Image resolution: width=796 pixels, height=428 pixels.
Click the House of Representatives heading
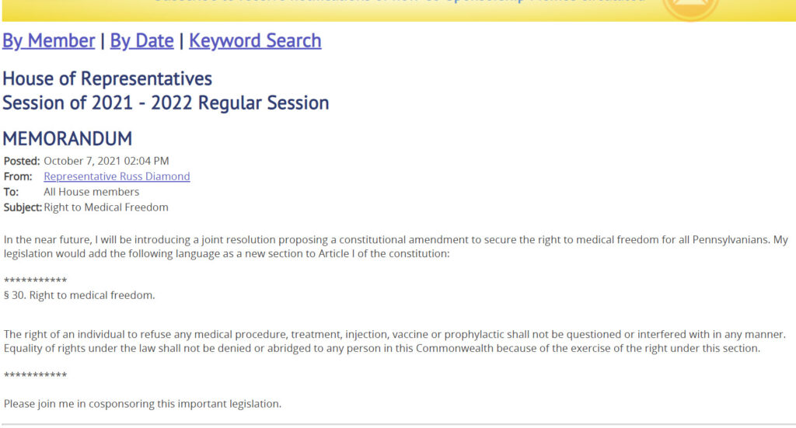[107, 78]
